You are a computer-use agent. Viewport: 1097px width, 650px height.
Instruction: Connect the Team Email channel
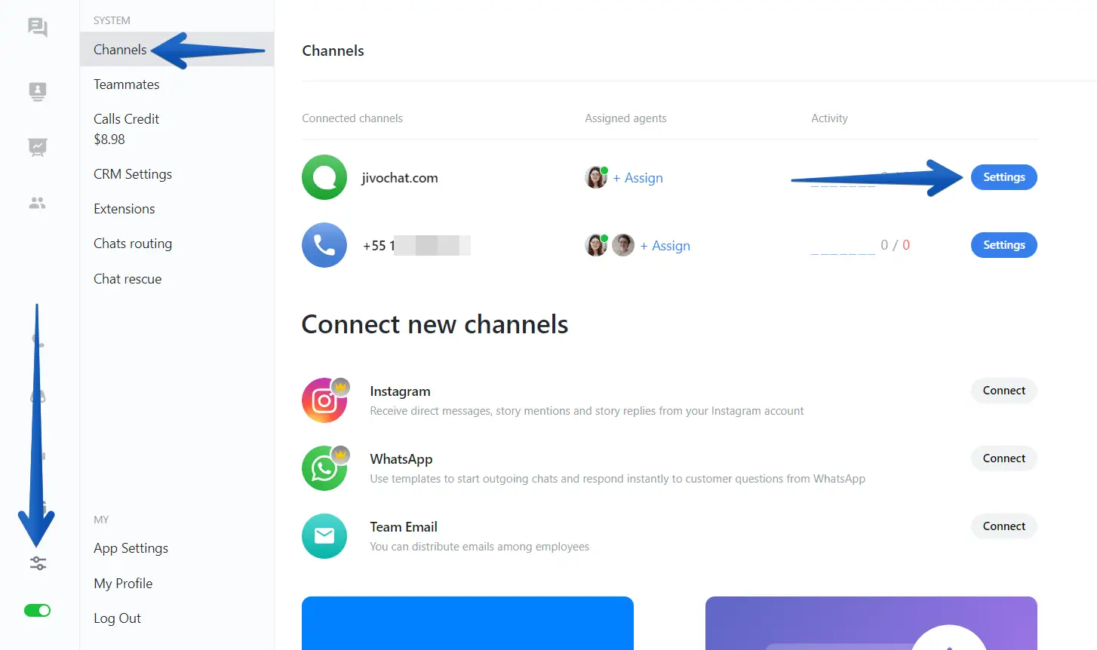[1003, 526]
